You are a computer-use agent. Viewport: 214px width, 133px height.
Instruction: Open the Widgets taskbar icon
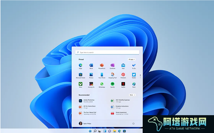(105, 131)
